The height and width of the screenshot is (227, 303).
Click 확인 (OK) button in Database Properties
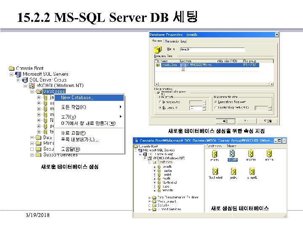(225, 121)
